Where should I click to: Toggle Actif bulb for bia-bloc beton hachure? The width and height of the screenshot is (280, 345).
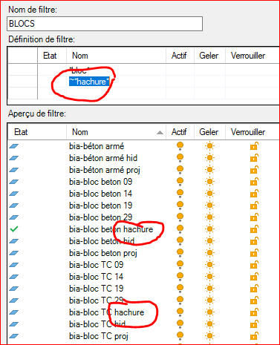click(180, 229)
